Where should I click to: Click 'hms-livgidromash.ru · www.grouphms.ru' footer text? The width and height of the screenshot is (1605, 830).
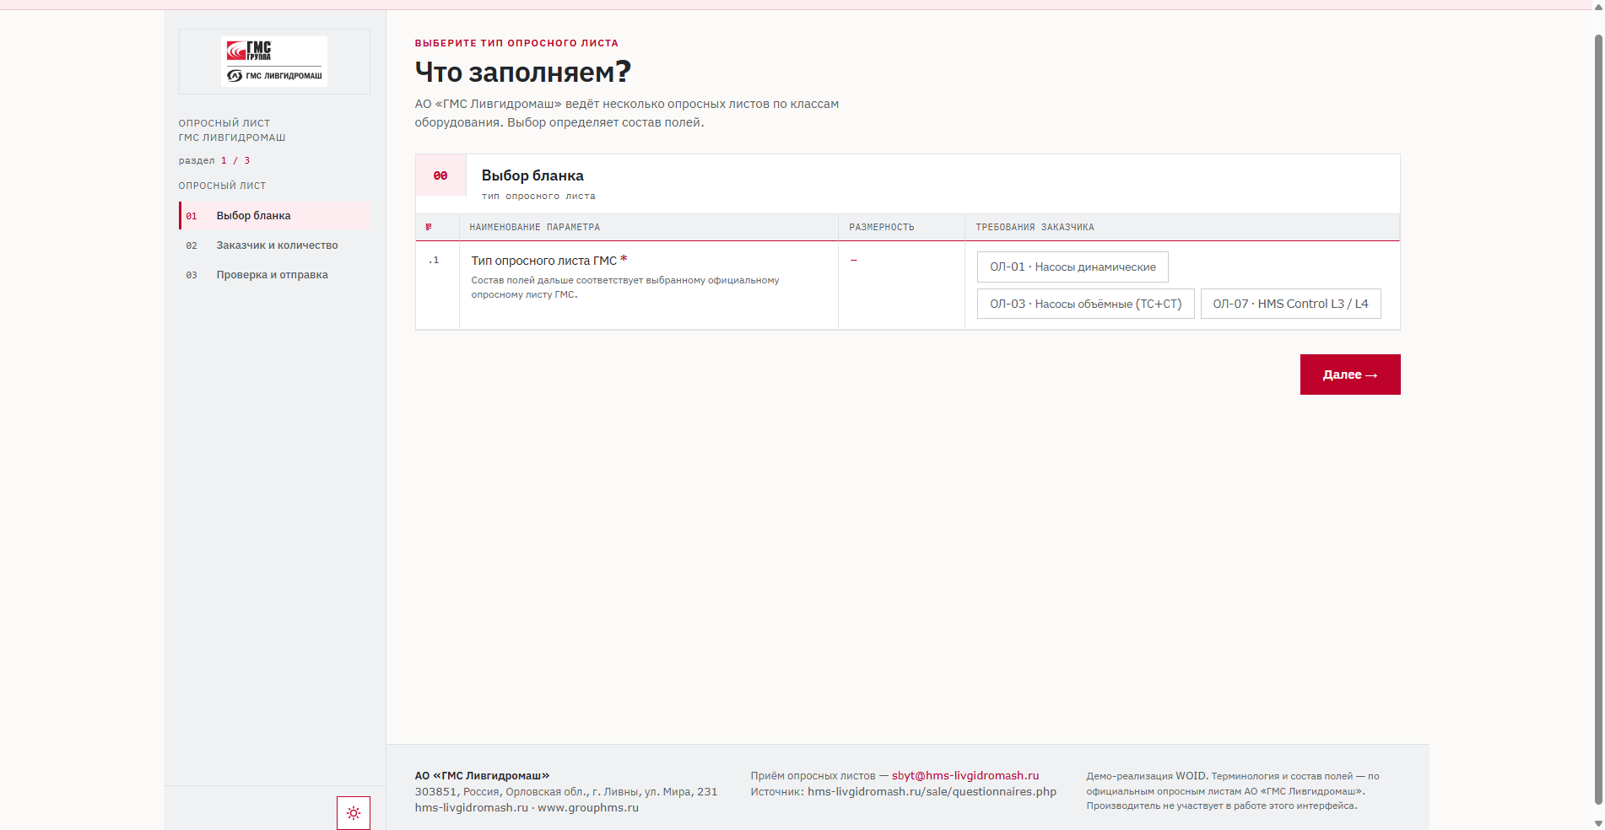tap(527, 808)
